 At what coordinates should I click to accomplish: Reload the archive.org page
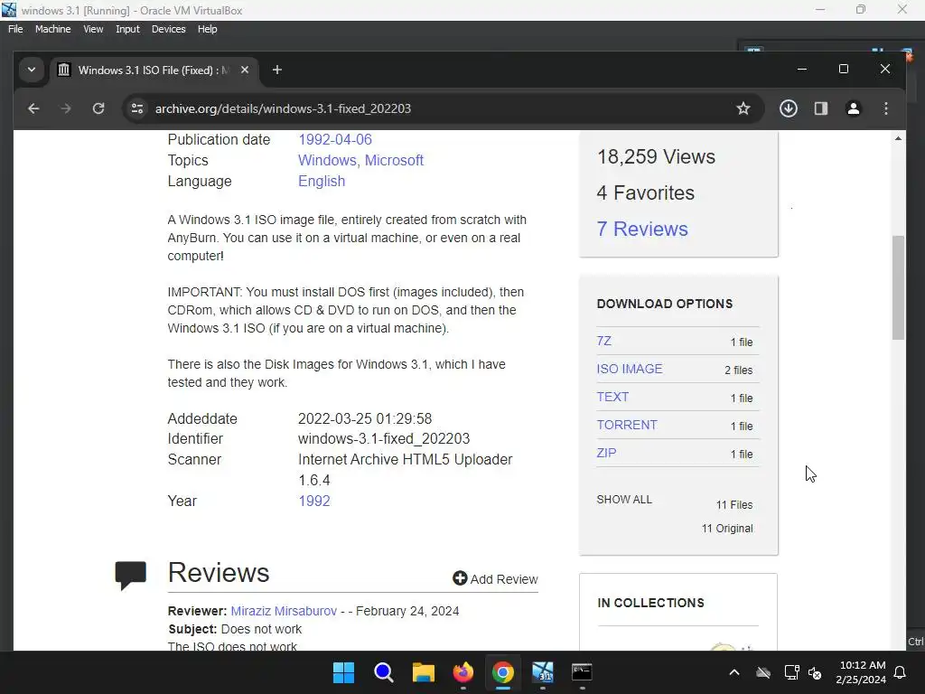98,108
